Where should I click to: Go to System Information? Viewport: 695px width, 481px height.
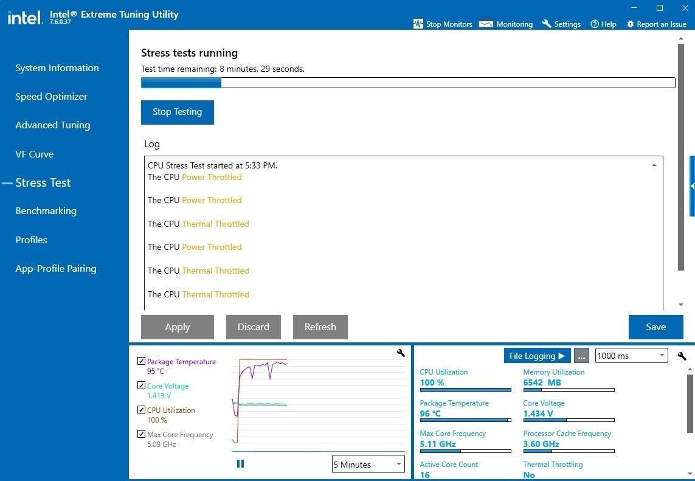click(57, 68)
